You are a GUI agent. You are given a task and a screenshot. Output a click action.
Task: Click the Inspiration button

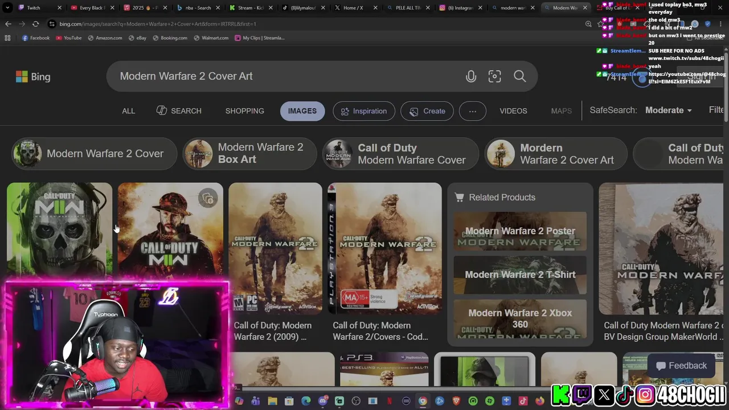363,111
